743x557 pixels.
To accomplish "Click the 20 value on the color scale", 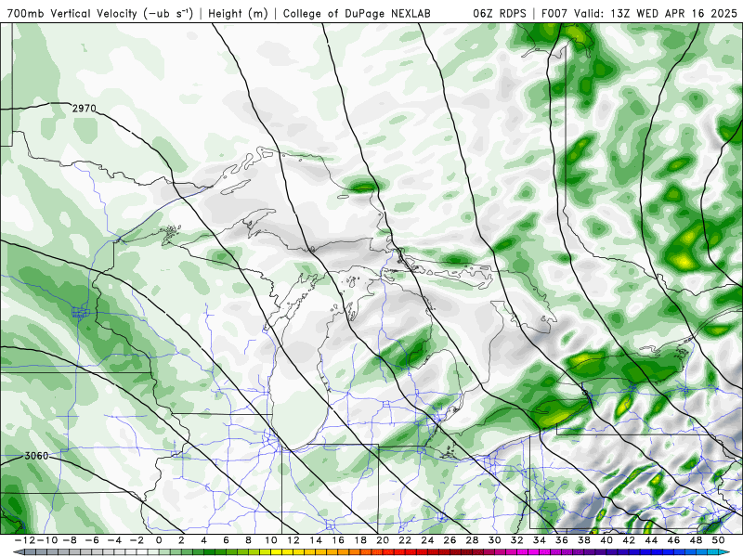I will pos(383,540).
